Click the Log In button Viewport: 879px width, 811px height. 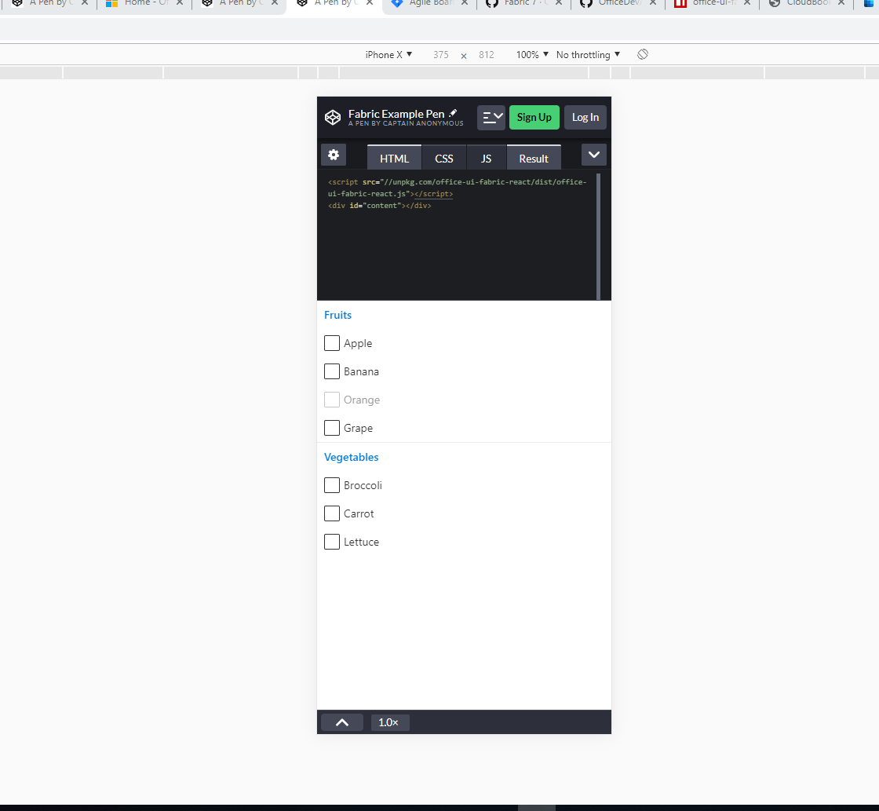coord(585,117)
